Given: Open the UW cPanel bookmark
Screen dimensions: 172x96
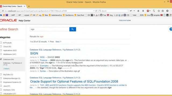Looking at the screenshot, I should pyautogui.click(x=33, y=15).
